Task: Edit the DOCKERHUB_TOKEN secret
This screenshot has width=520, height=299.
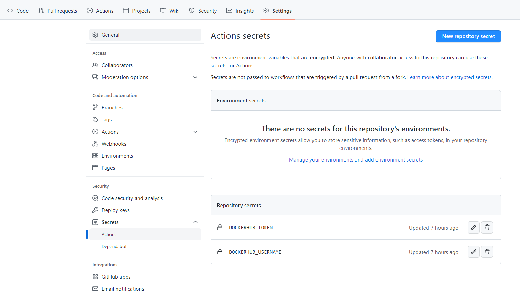Action: [474, 228]
